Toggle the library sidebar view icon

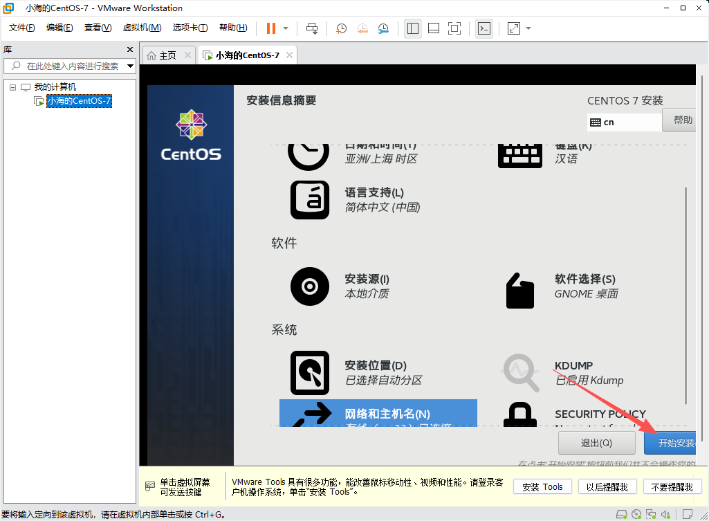tap(413, 28)
